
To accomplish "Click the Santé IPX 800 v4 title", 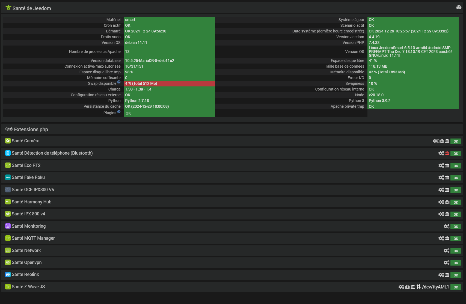I will tap(28, 214).
